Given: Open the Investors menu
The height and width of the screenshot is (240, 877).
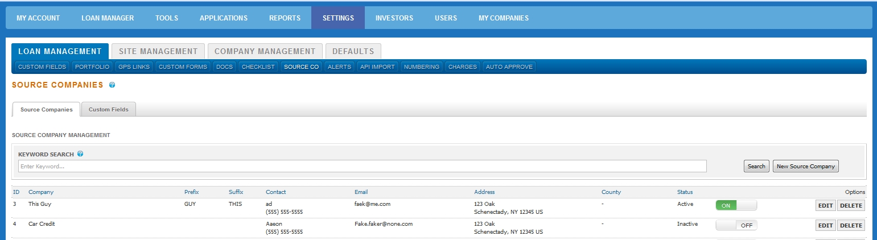Looking at the screenshot, I should click(394, 18).
